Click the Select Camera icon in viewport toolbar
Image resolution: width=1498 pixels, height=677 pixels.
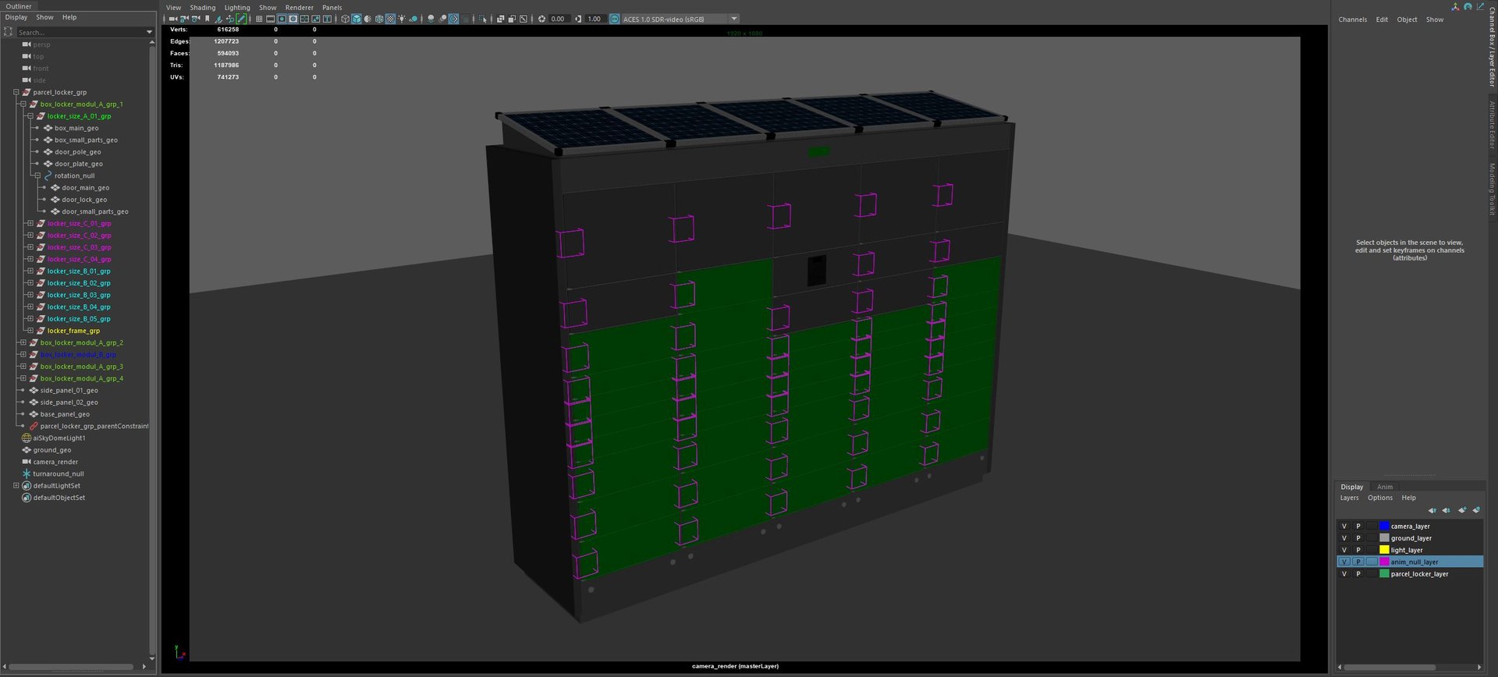tap(173, 19)
